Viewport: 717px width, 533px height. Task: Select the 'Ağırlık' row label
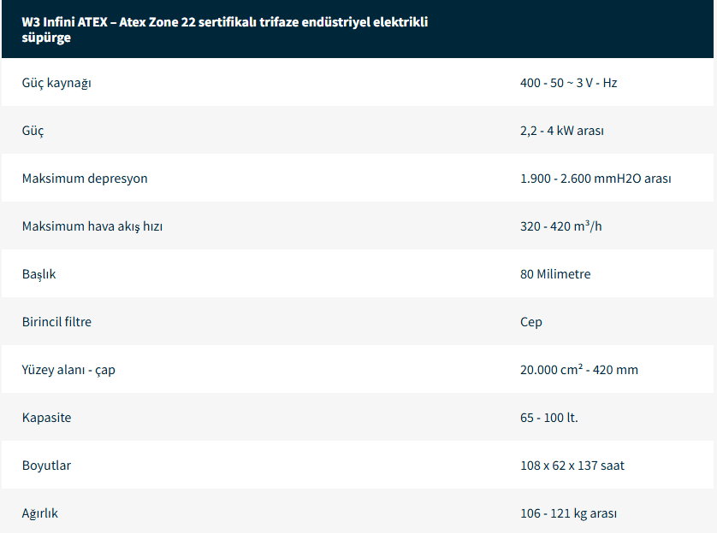pyautogui.click(x=40, y=513)
